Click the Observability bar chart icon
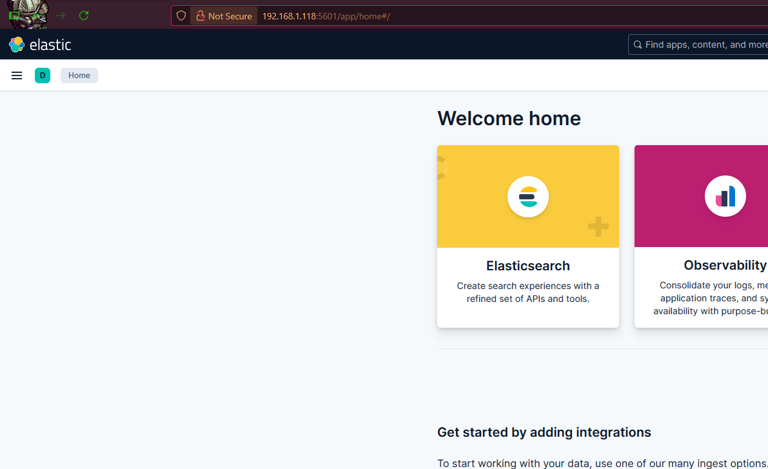 (725, 196)
